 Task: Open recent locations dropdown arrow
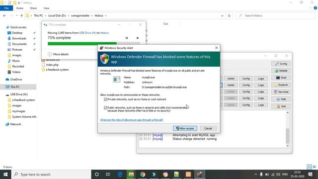[x=16, y=15]
